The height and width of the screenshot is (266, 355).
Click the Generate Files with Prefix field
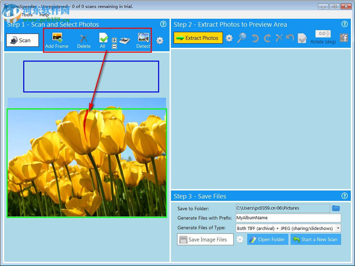pos(288,218)
